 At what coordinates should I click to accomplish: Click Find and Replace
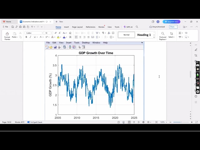pos(162,36)
